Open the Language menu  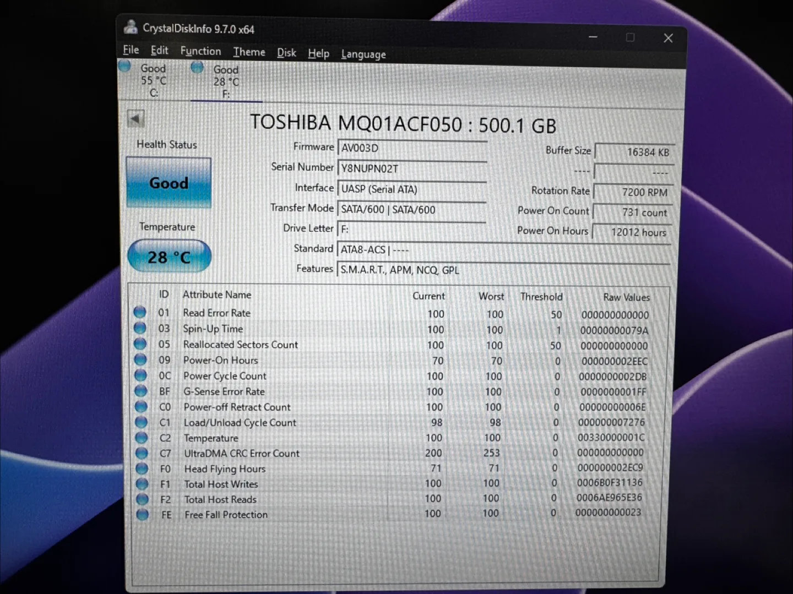363,54
